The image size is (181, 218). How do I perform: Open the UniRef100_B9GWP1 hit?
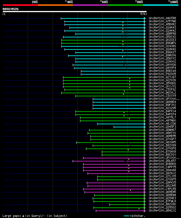(x=162, y=43)
